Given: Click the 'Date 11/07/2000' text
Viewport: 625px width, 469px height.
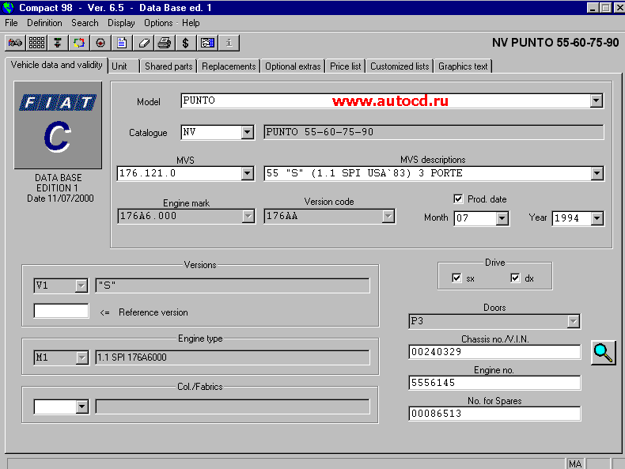Looking at the screenshot, I should (60, 199).
